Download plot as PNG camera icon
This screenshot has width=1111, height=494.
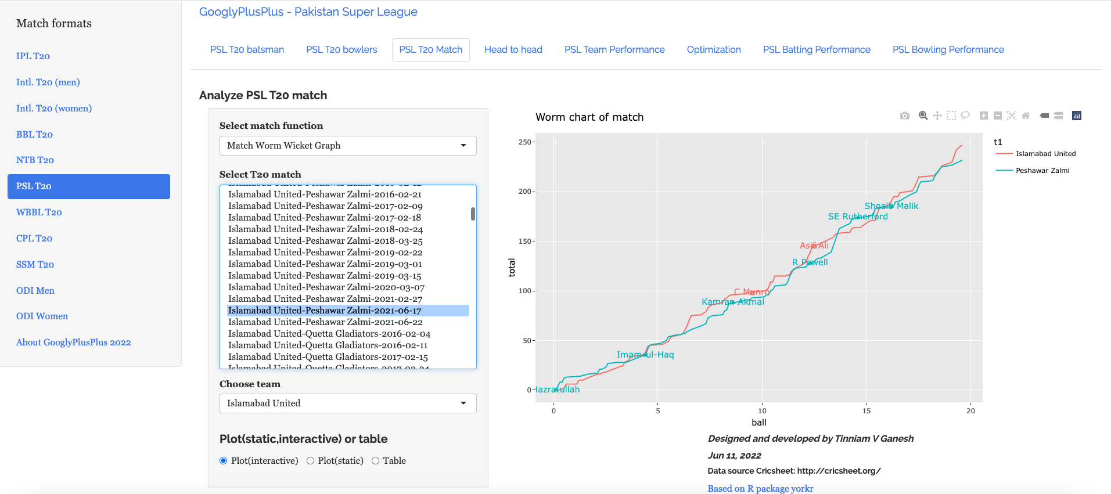click(x=904, y=116)
